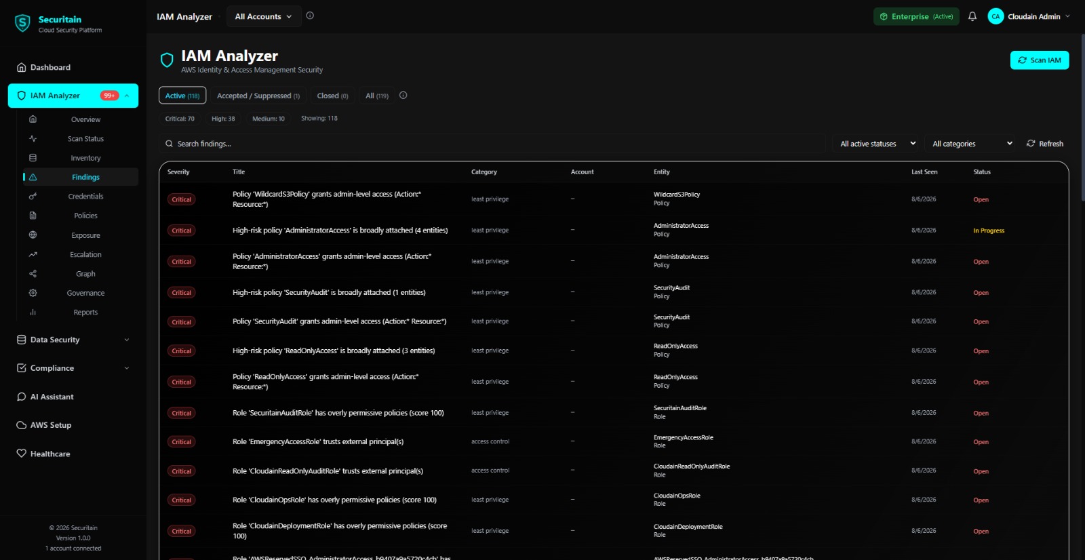The height and width of the screenshot is (560, 1085).
Task: Click the Inventory database icon
Action: tap(33, 158)
